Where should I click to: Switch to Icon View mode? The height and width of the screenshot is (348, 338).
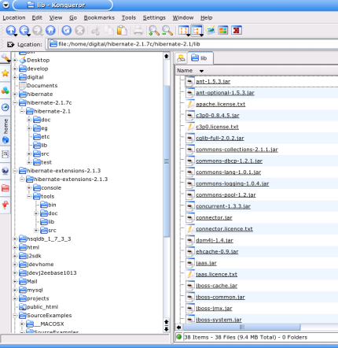183,30
